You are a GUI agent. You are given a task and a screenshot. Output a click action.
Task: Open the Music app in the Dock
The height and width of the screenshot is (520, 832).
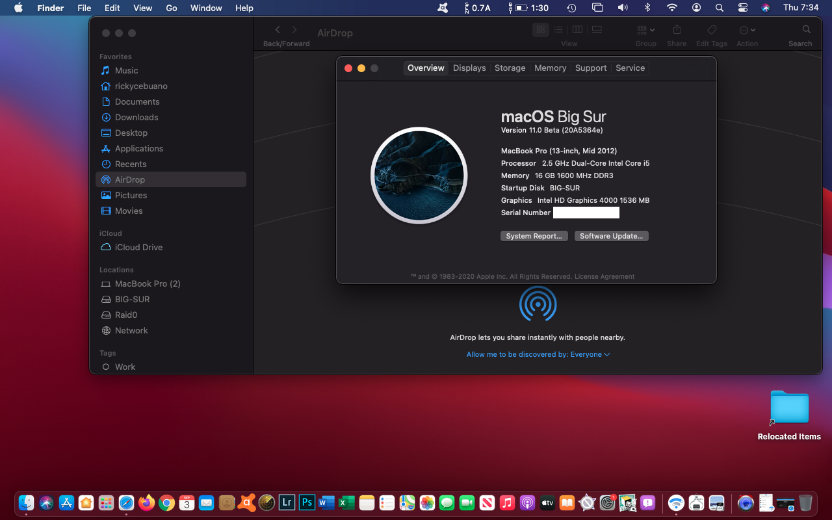(x=507, y=502)
